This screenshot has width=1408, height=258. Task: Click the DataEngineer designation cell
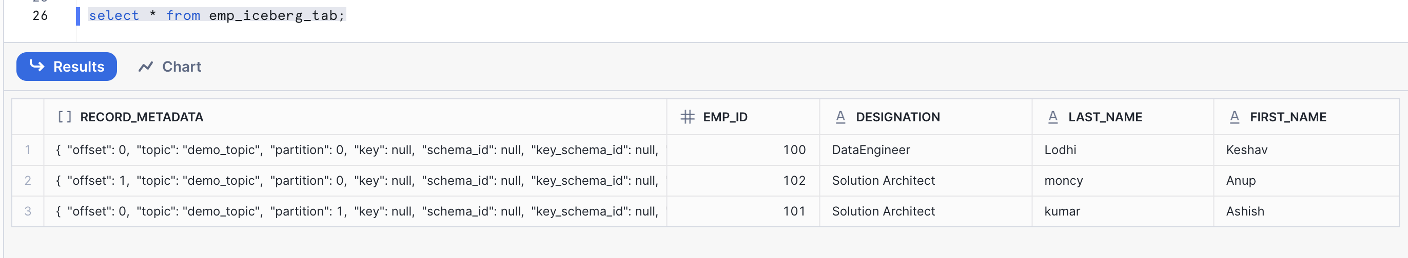(871, 150)
